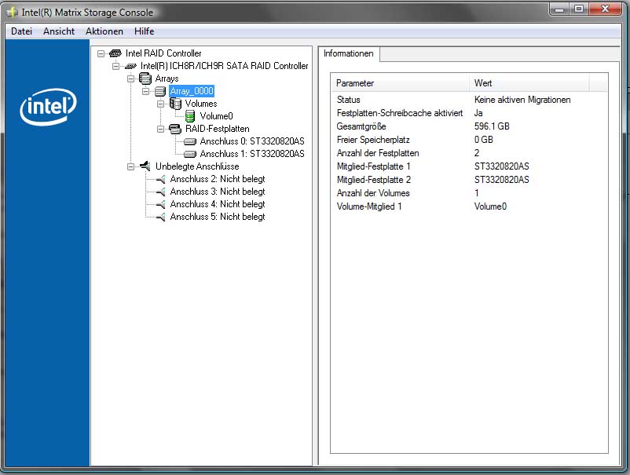The width and height of the screenshot is (630, 475).
Task: Click the Array_0000 disk icon
Action: pyautogui.click(x=160, y=91)
